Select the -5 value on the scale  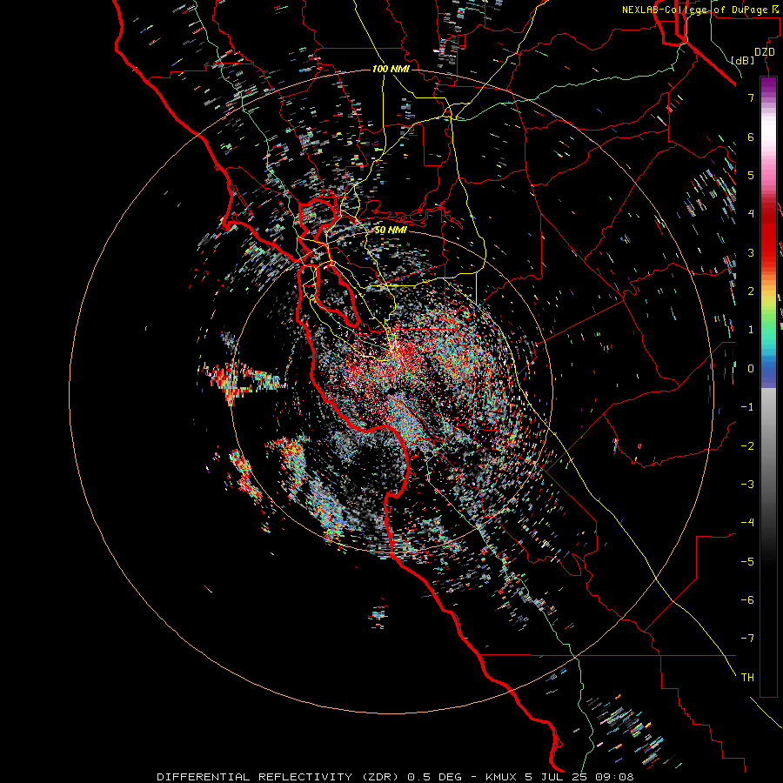pyautogui.click(x=747, y=561)
